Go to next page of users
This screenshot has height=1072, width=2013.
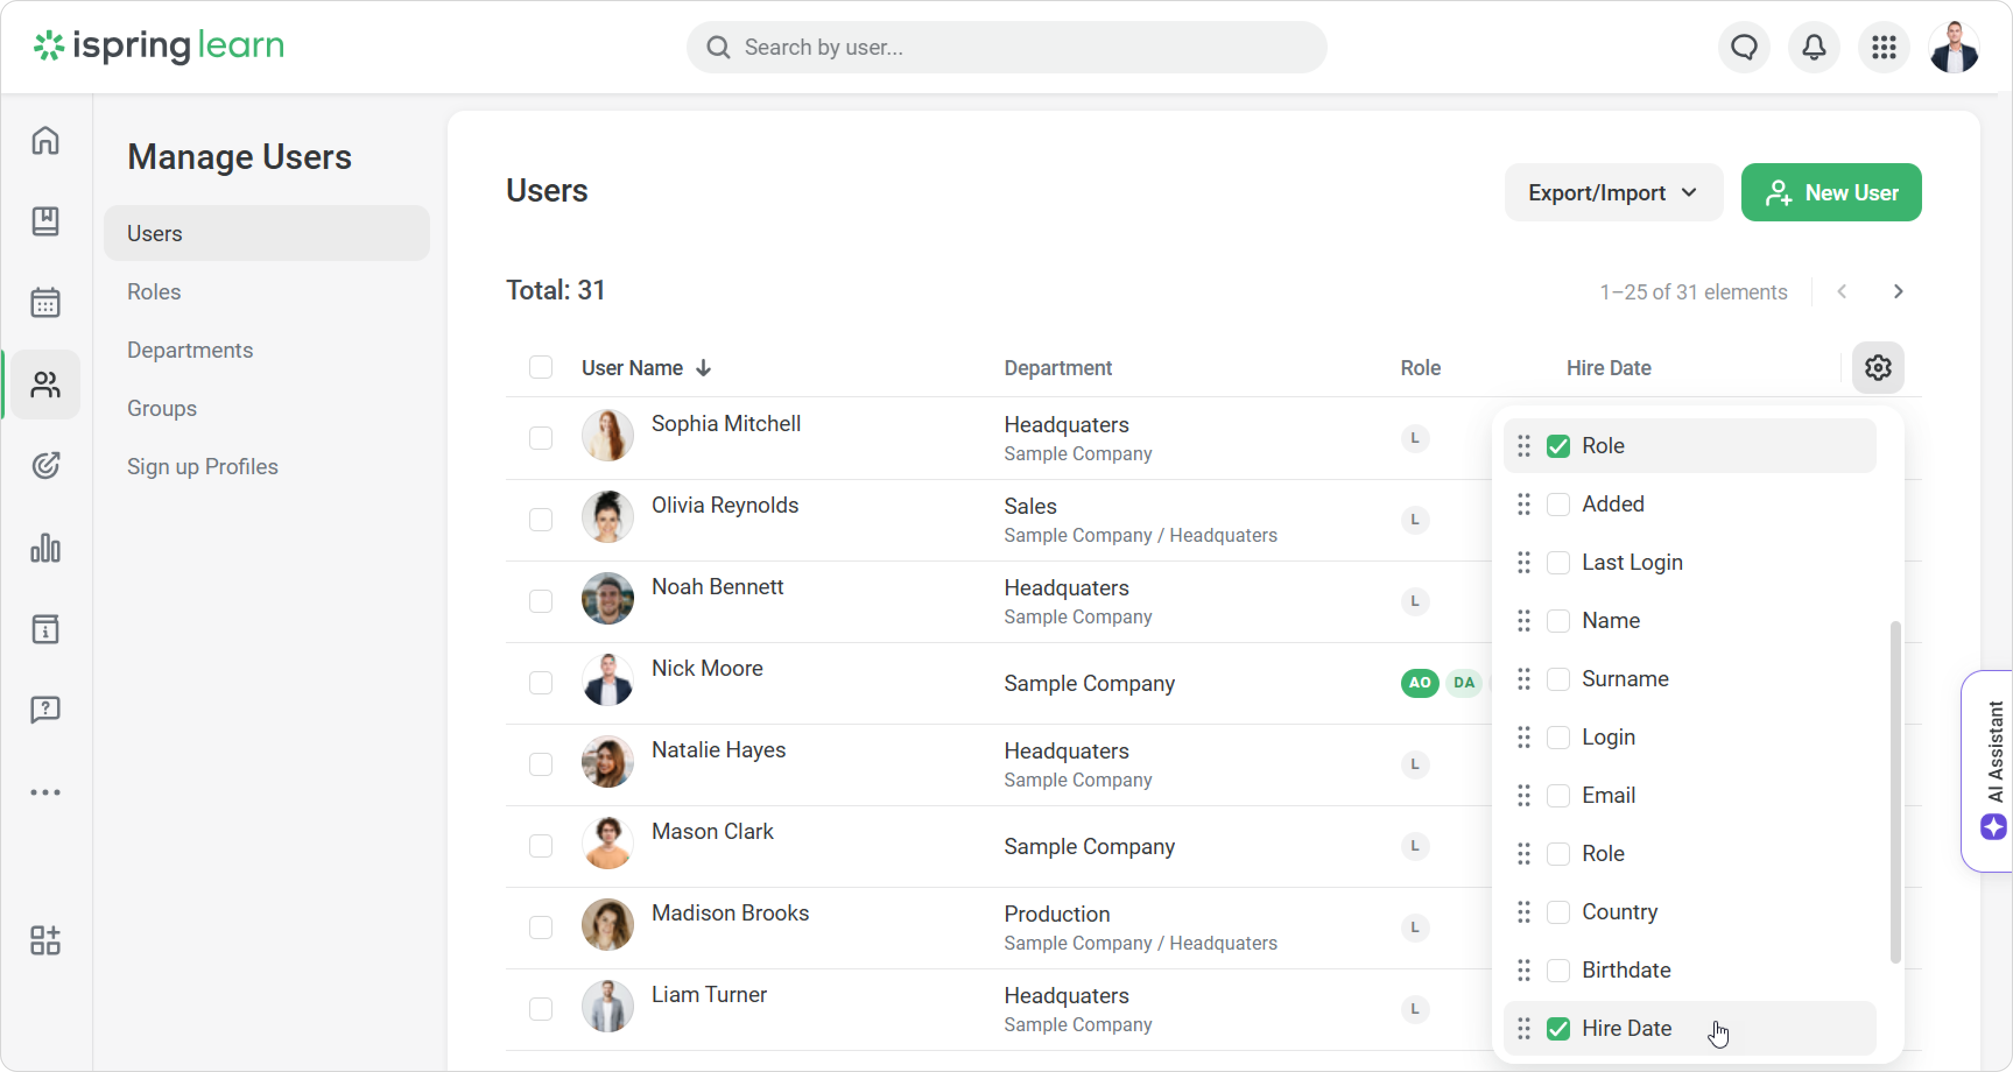[x=1898, y=292]
